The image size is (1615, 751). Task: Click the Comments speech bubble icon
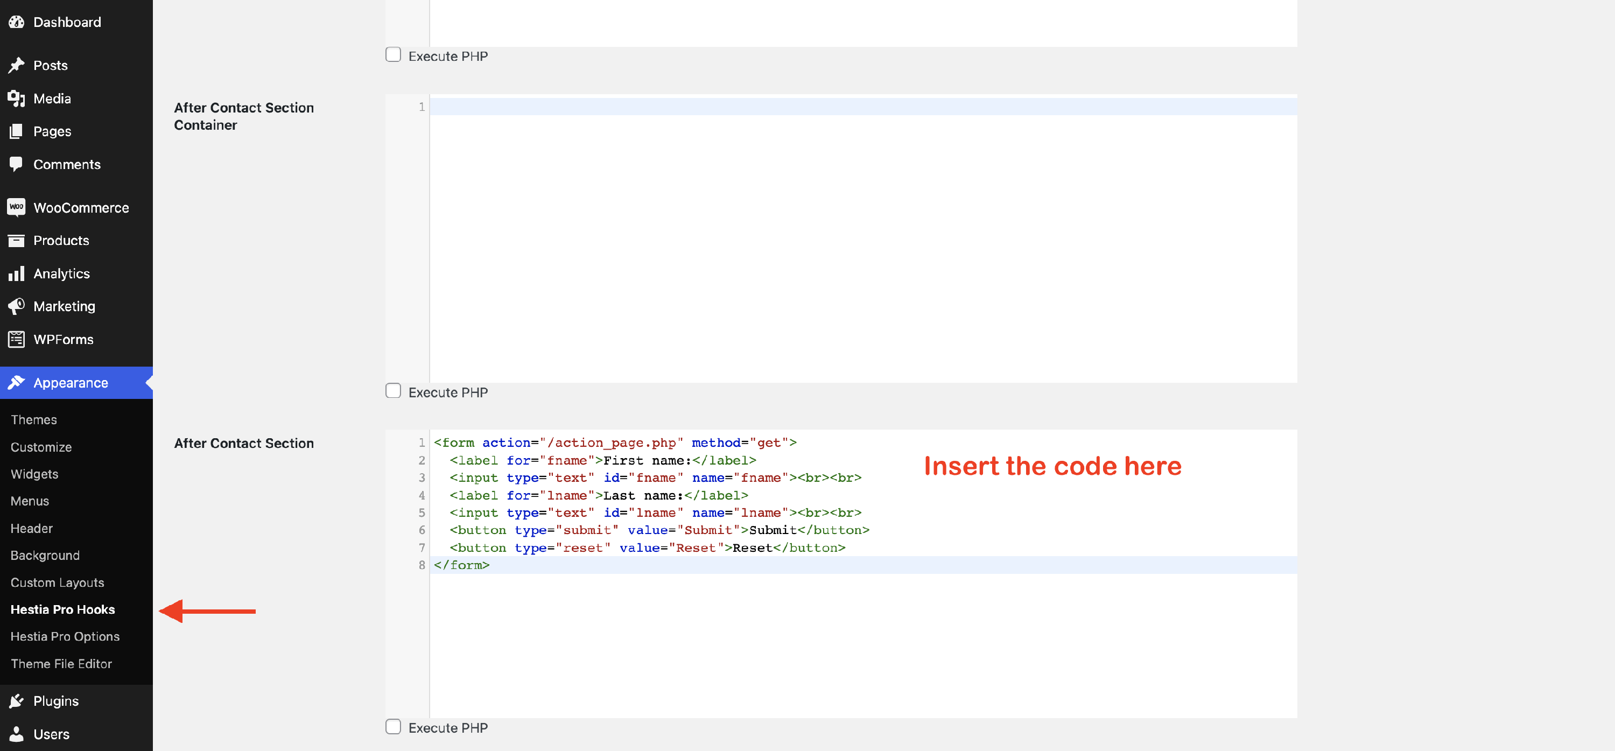16,164
